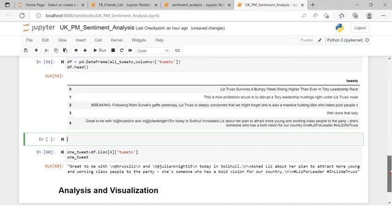Viewport: 392px width, 220px height.
Task: Click the Jupyter logo
Action: (x=39, y=28)
